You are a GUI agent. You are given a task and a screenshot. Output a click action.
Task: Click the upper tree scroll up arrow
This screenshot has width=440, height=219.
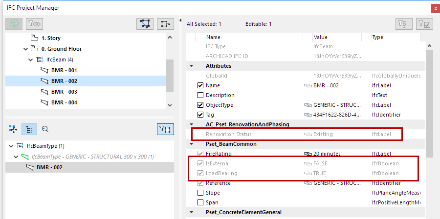click(170, 37)
